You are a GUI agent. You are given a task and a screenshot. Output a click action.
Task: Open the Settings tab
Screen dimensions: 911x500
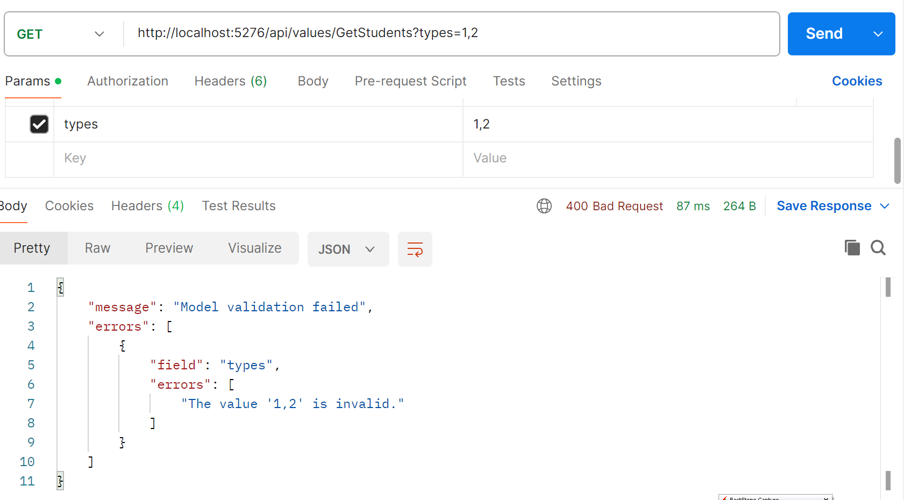tap(576, 81)
